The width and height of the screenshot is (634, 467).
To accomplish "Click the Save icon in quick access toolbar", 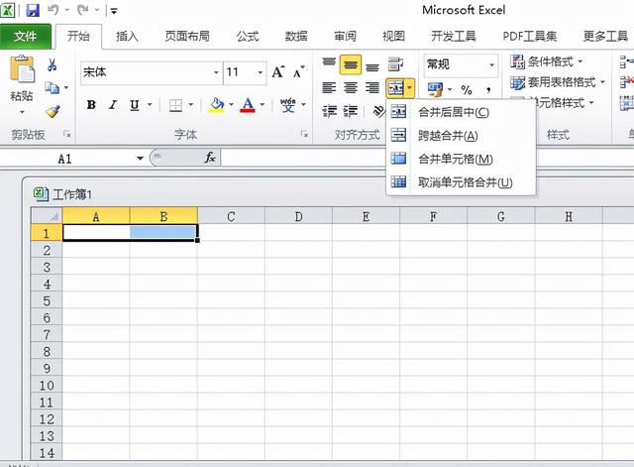I will tap(33, 10).
